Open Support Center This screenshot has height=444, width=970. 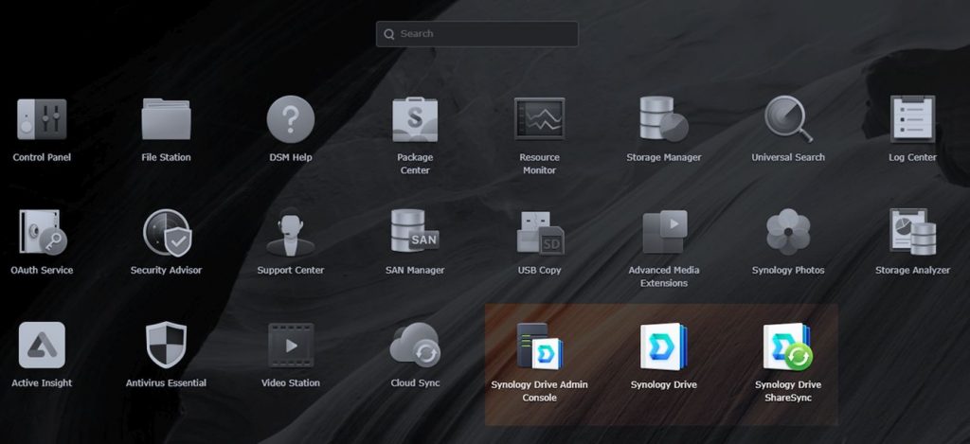point(291,233)
